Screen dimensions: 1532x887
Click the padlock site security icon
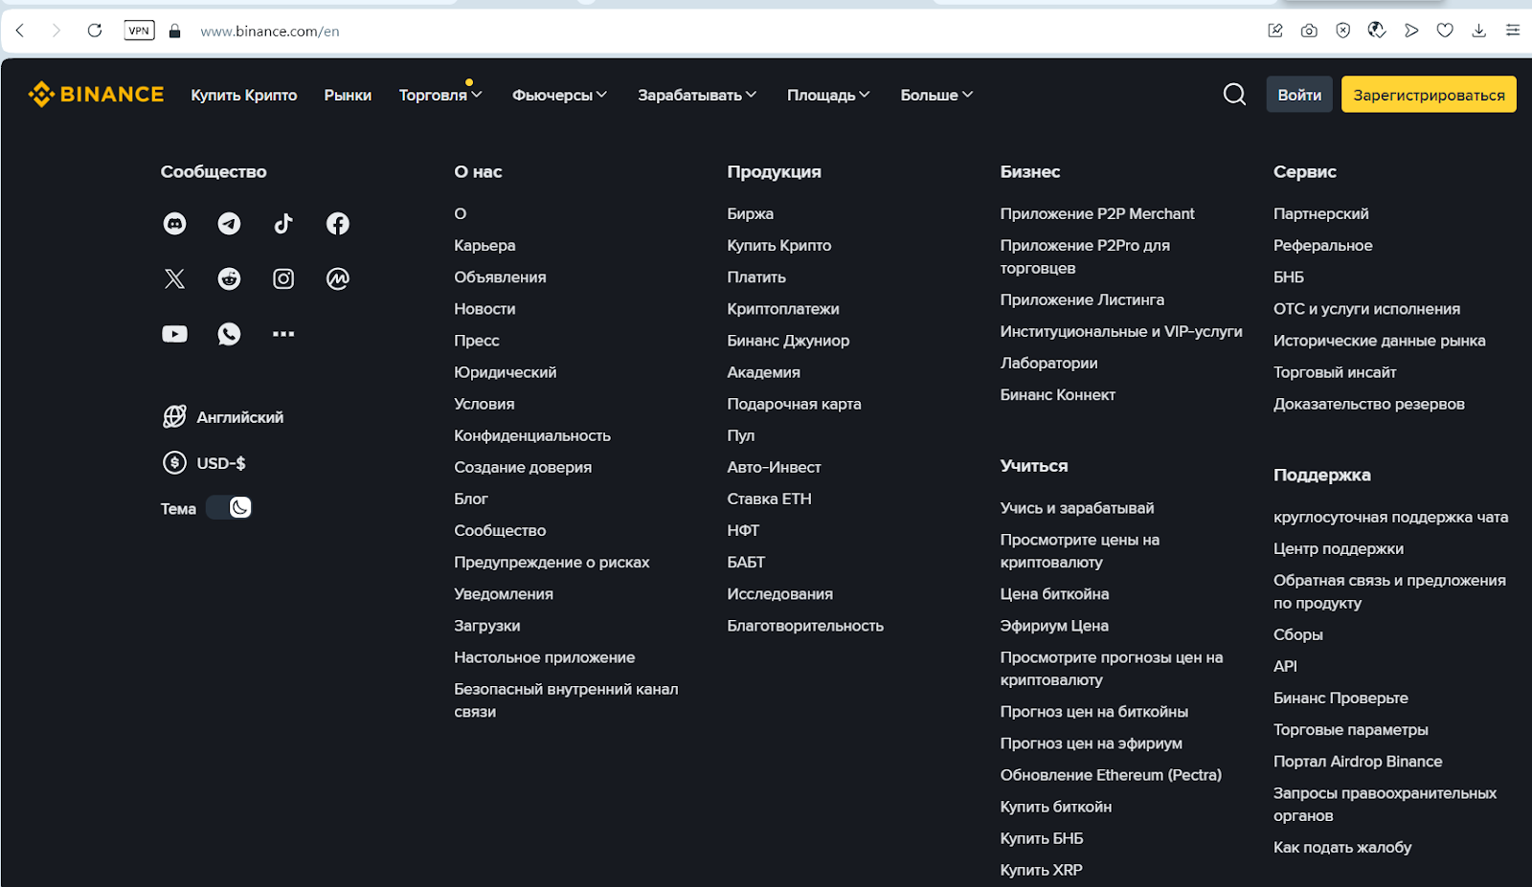pos(174,31)
